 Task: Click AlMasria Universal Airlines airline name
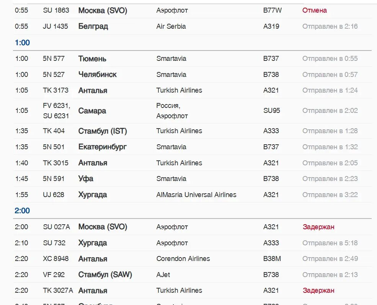tap(196, 195)
